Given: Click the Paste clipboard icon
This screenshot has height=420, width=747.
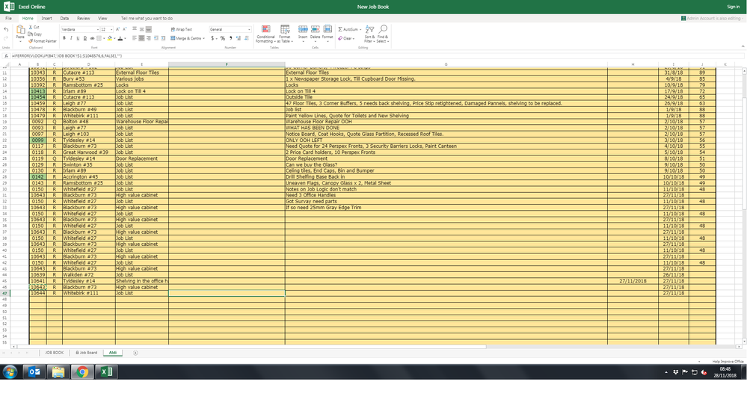Looking at the screenshot, I should 20,30.
